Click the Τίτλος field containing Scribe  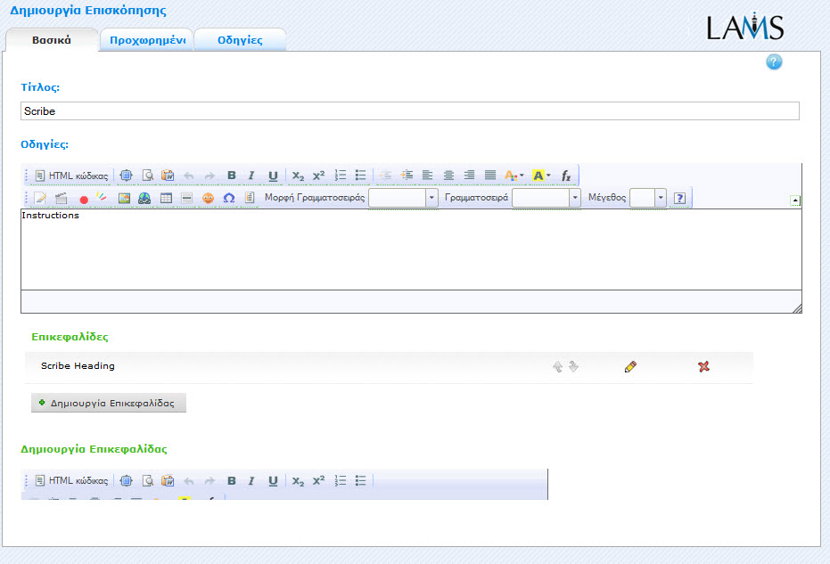(409, 111)
